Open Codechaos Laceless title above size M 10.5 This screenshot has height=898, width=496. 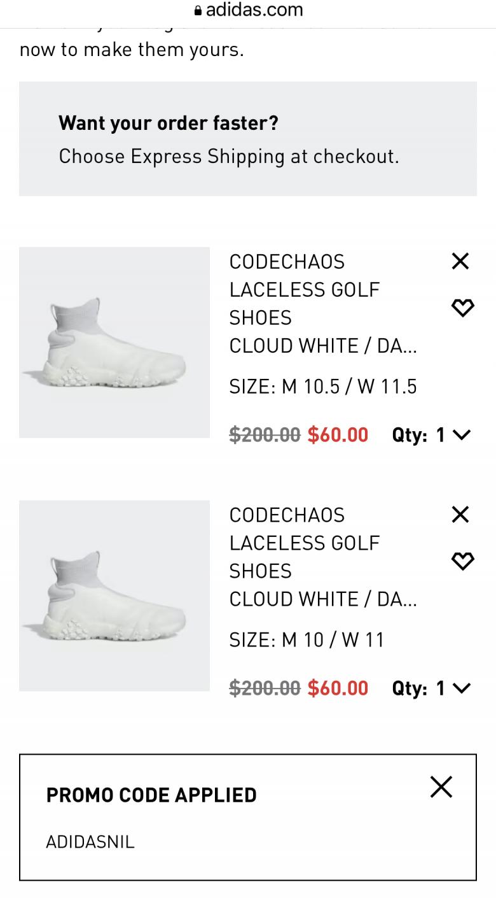click(x=304, y=290)
